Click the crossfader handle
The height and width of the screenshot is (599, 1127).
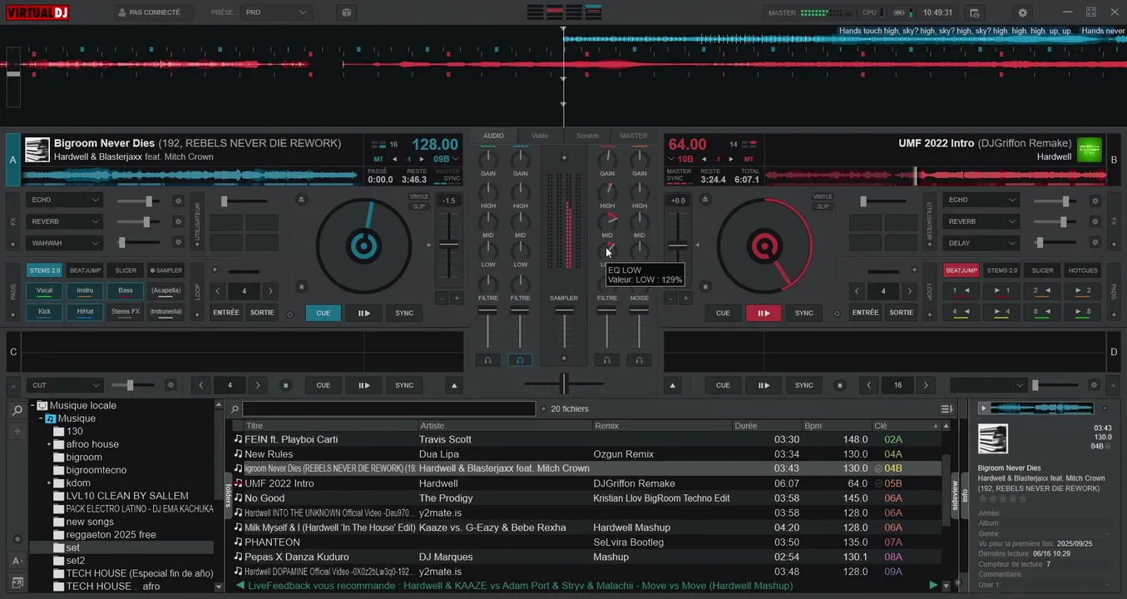[564, 384]
